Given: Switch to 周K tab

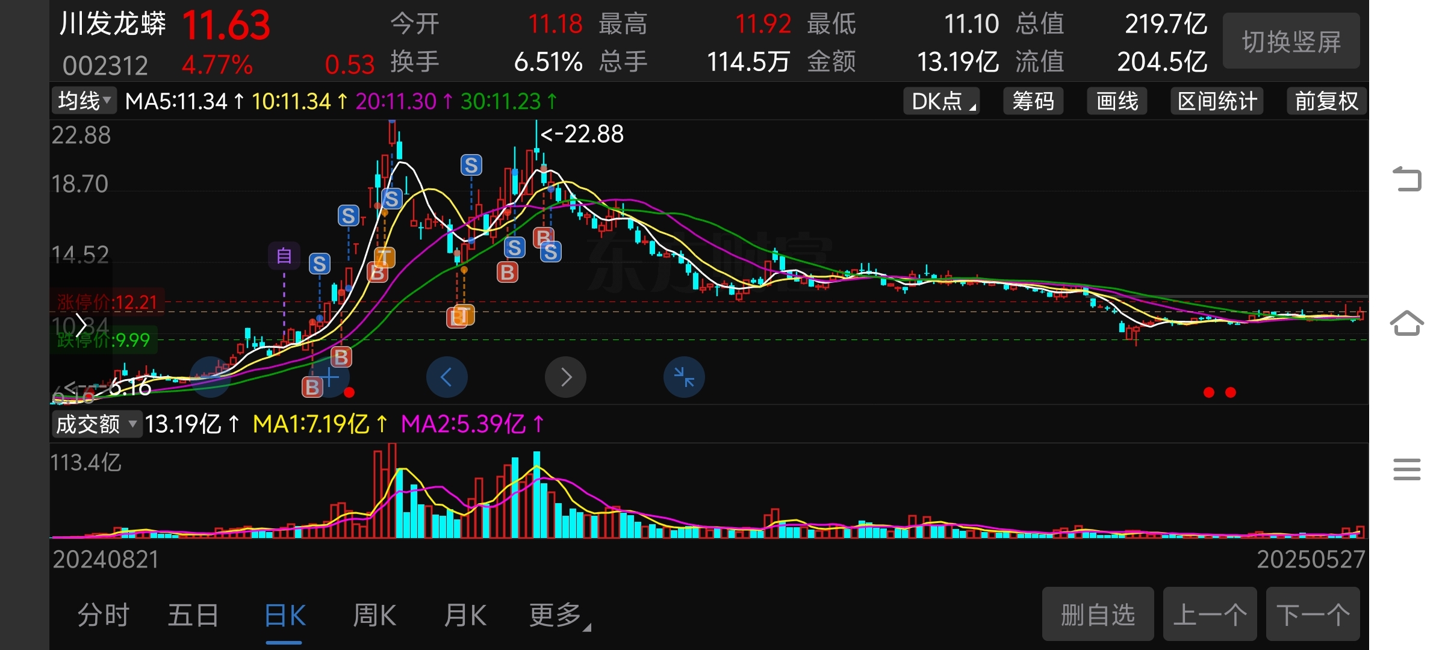Looking at the screenshot, I should click(x=374, y=615).
